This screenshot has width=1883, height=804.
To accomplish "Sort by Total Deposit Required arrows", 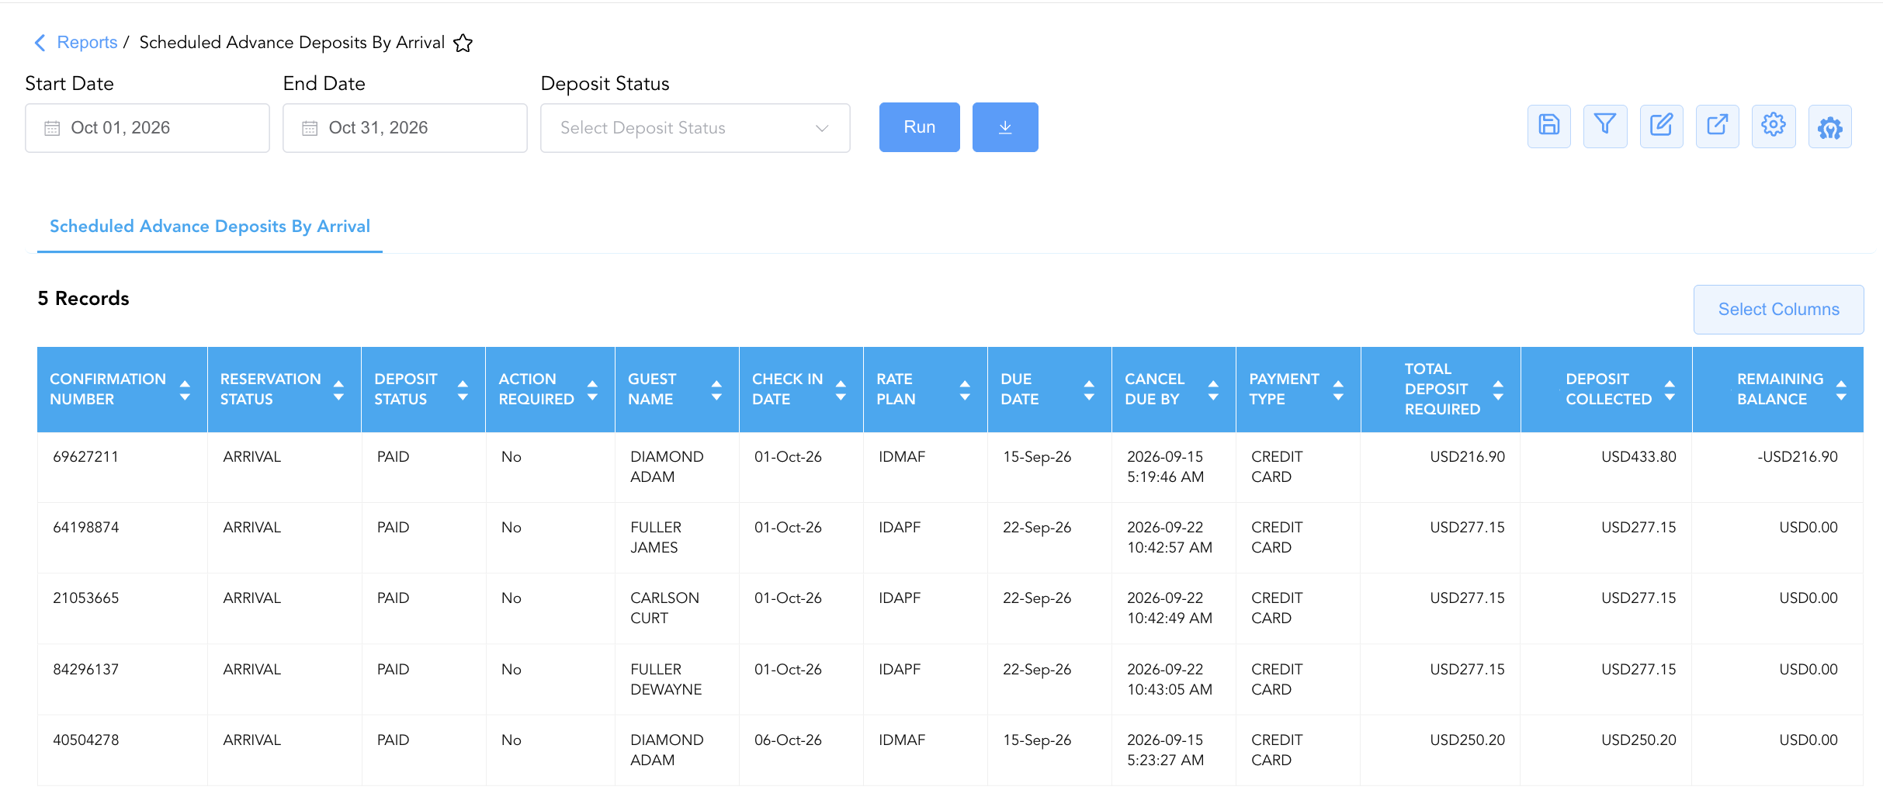I will (1498, 390).
